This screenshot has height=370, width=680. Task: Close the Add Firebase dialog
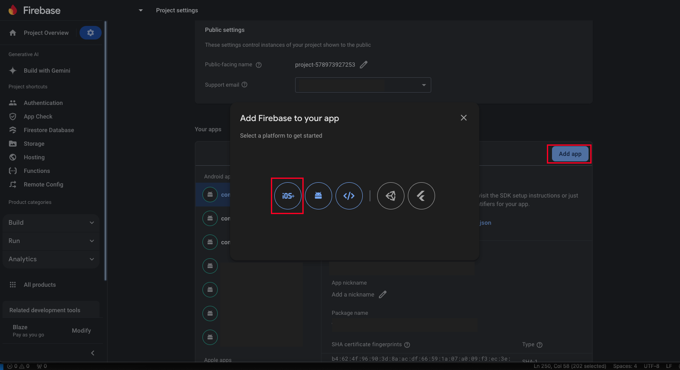464,118
